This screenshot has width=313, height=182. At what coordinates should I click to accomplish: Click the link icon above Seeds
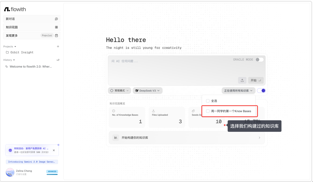click(x=193, y=111)
